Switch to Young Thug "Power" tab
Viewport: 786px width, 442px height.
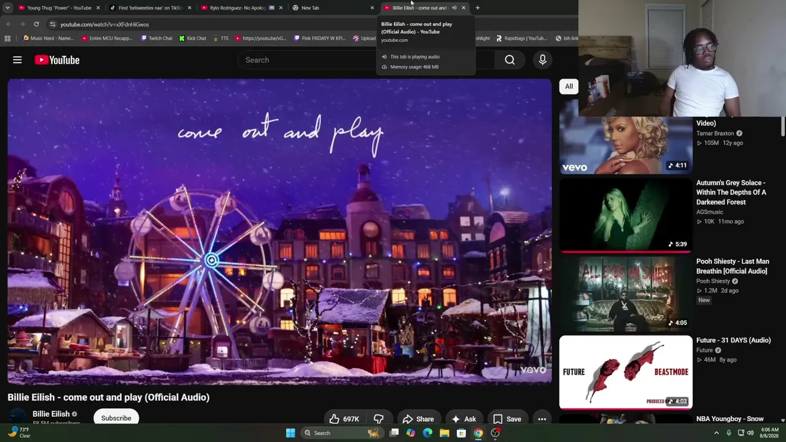tap(56, 8)
